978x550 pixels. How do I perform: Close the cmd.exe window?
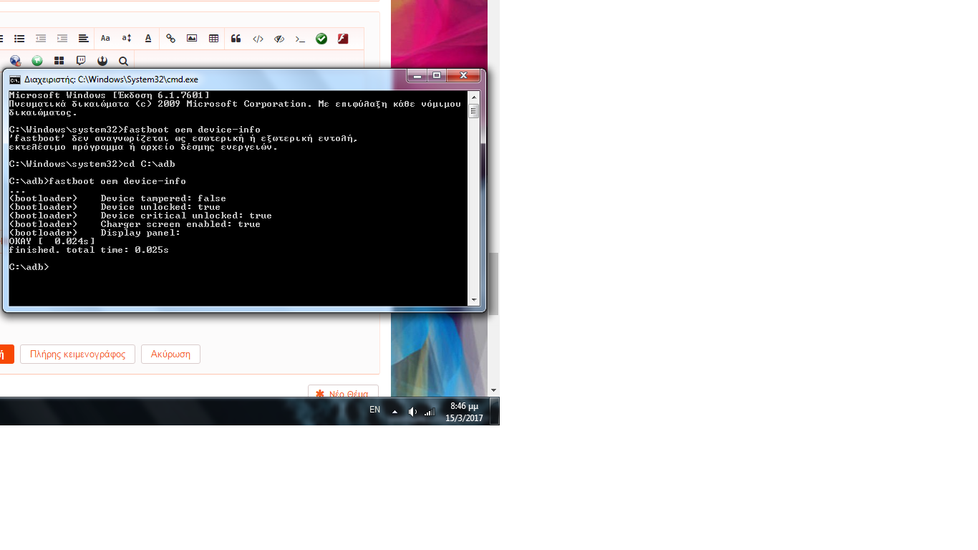coord(463,75)
